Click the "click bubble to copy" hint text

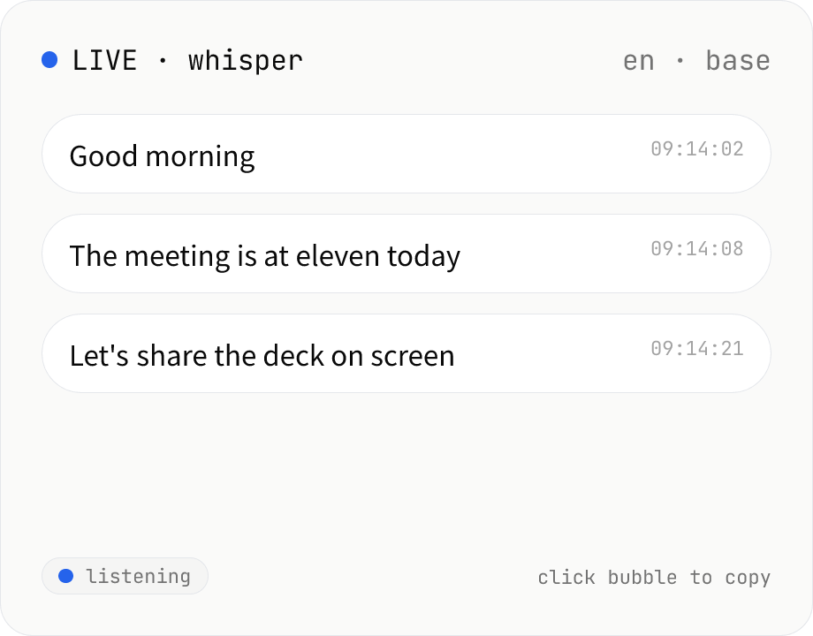[654, 577]
